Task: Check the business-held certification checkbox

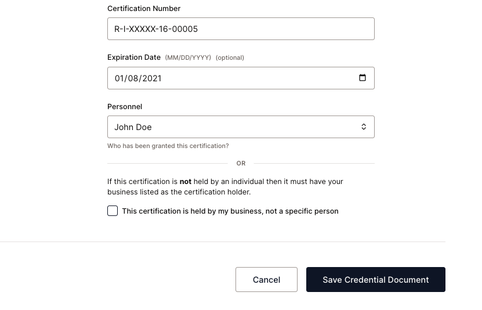Action: pyautogui.click(x=113, y=211)
